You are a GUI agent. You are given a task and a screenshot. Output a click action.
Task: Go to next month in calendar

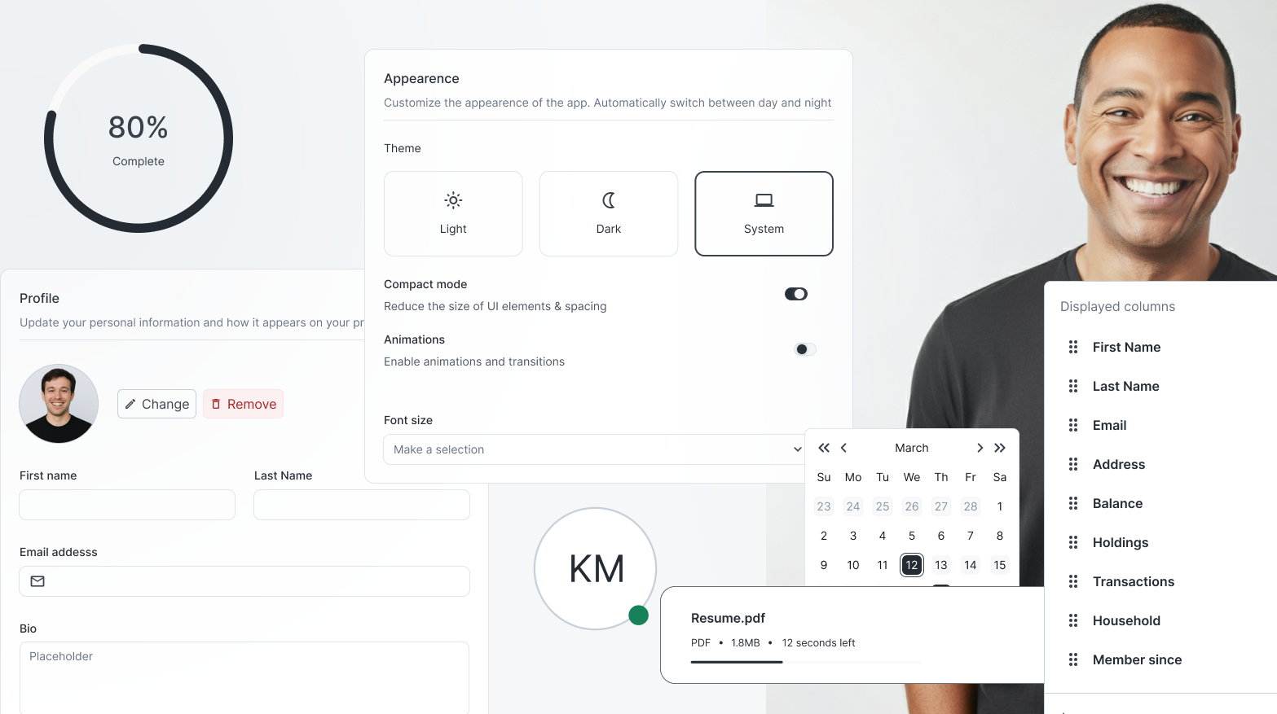tap(980, 447)
